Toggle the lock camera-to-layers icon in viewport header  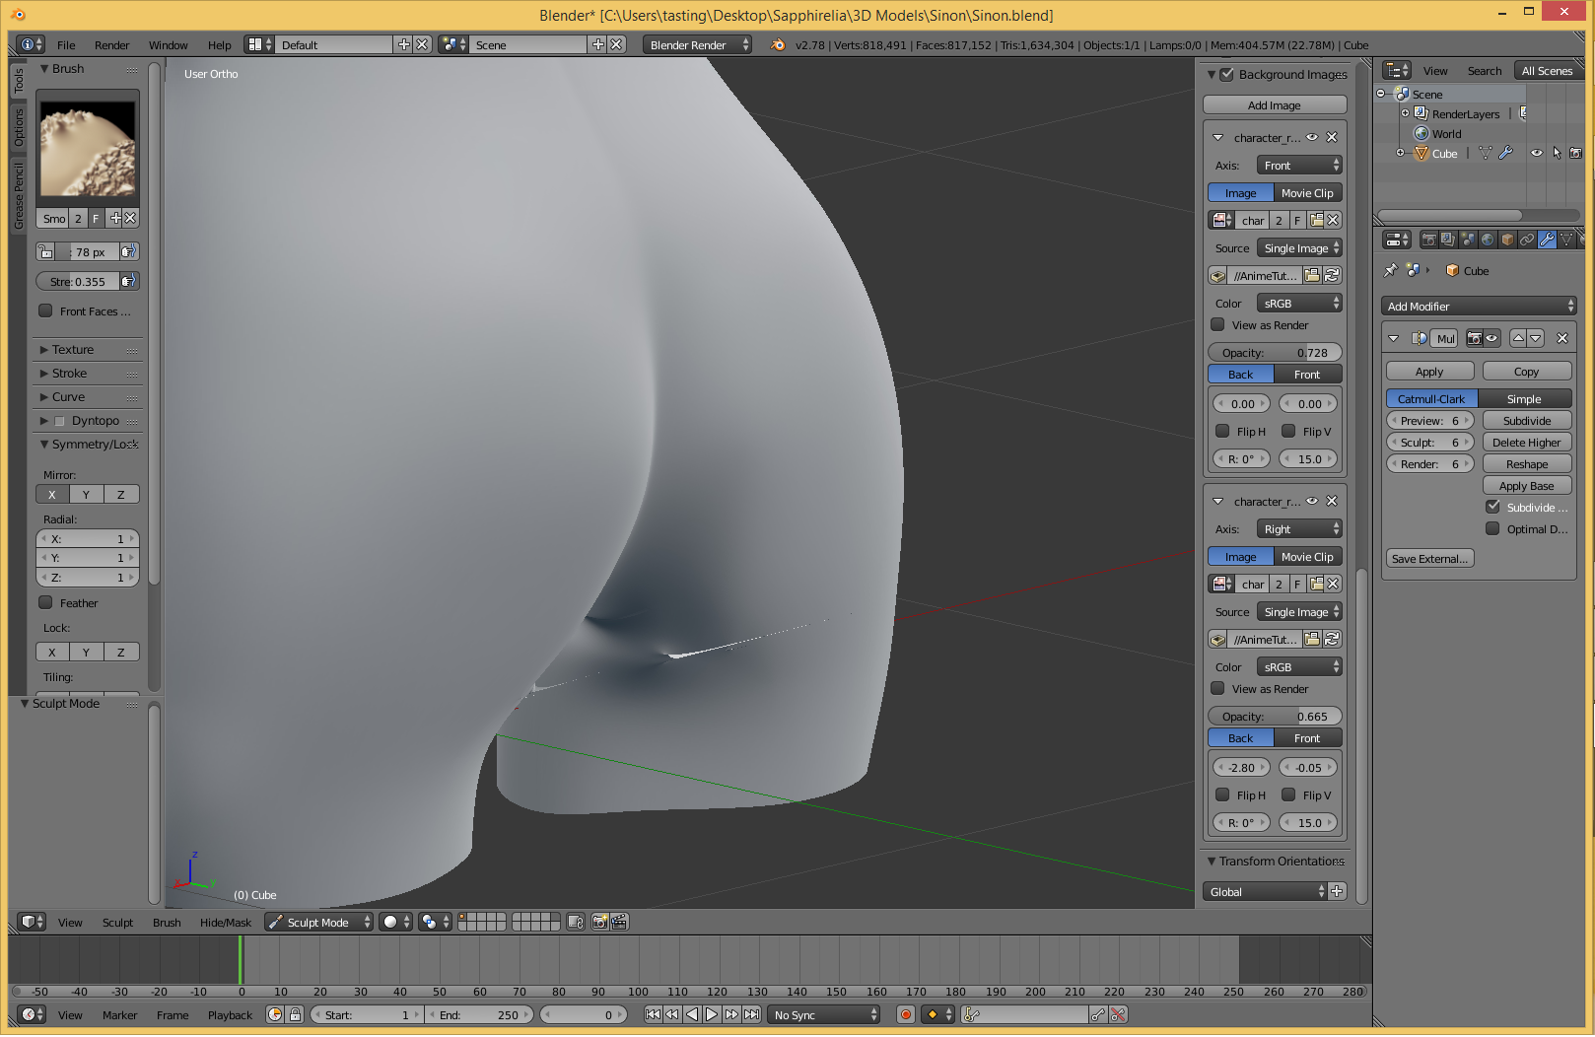click(576, 922)
